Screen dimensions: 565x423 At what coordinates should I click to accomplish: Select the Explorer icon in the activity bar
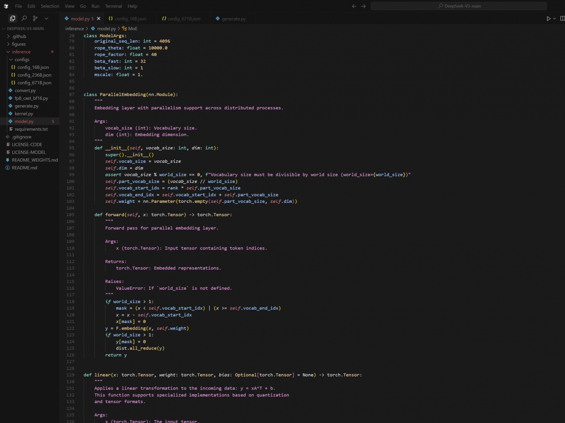(12, 18)
